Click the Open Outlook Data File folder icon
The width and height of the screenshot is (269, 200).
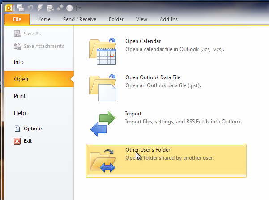(x=102, y=88)
